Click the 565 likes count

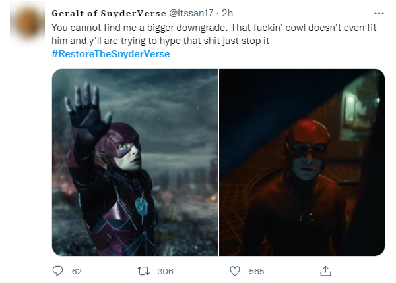coord(256,271)
